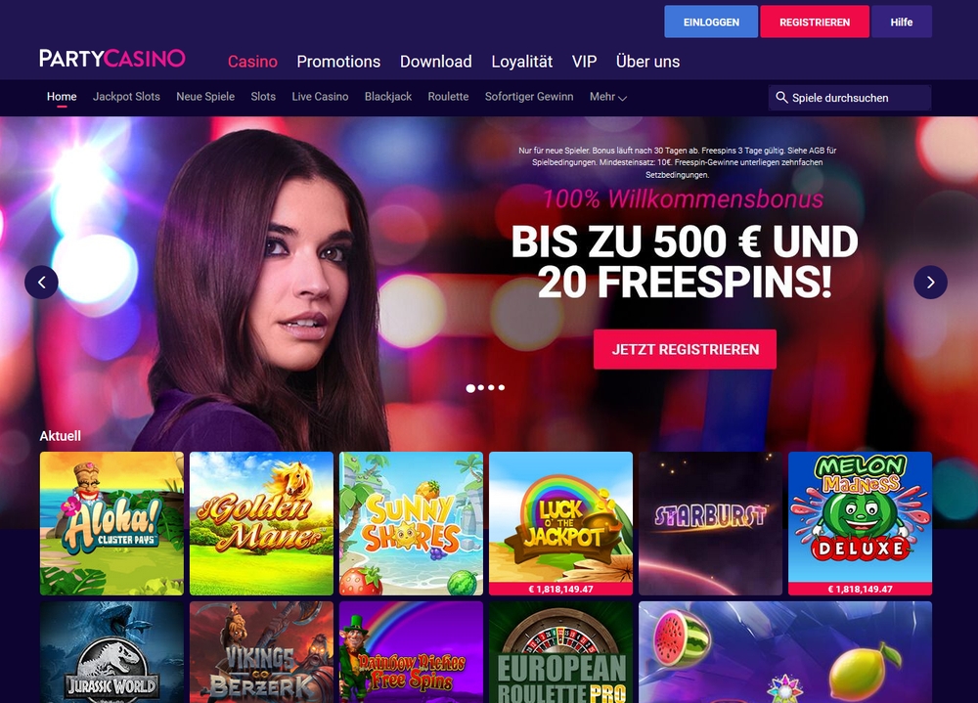Click the search magnifier icon

pos(780,98)
